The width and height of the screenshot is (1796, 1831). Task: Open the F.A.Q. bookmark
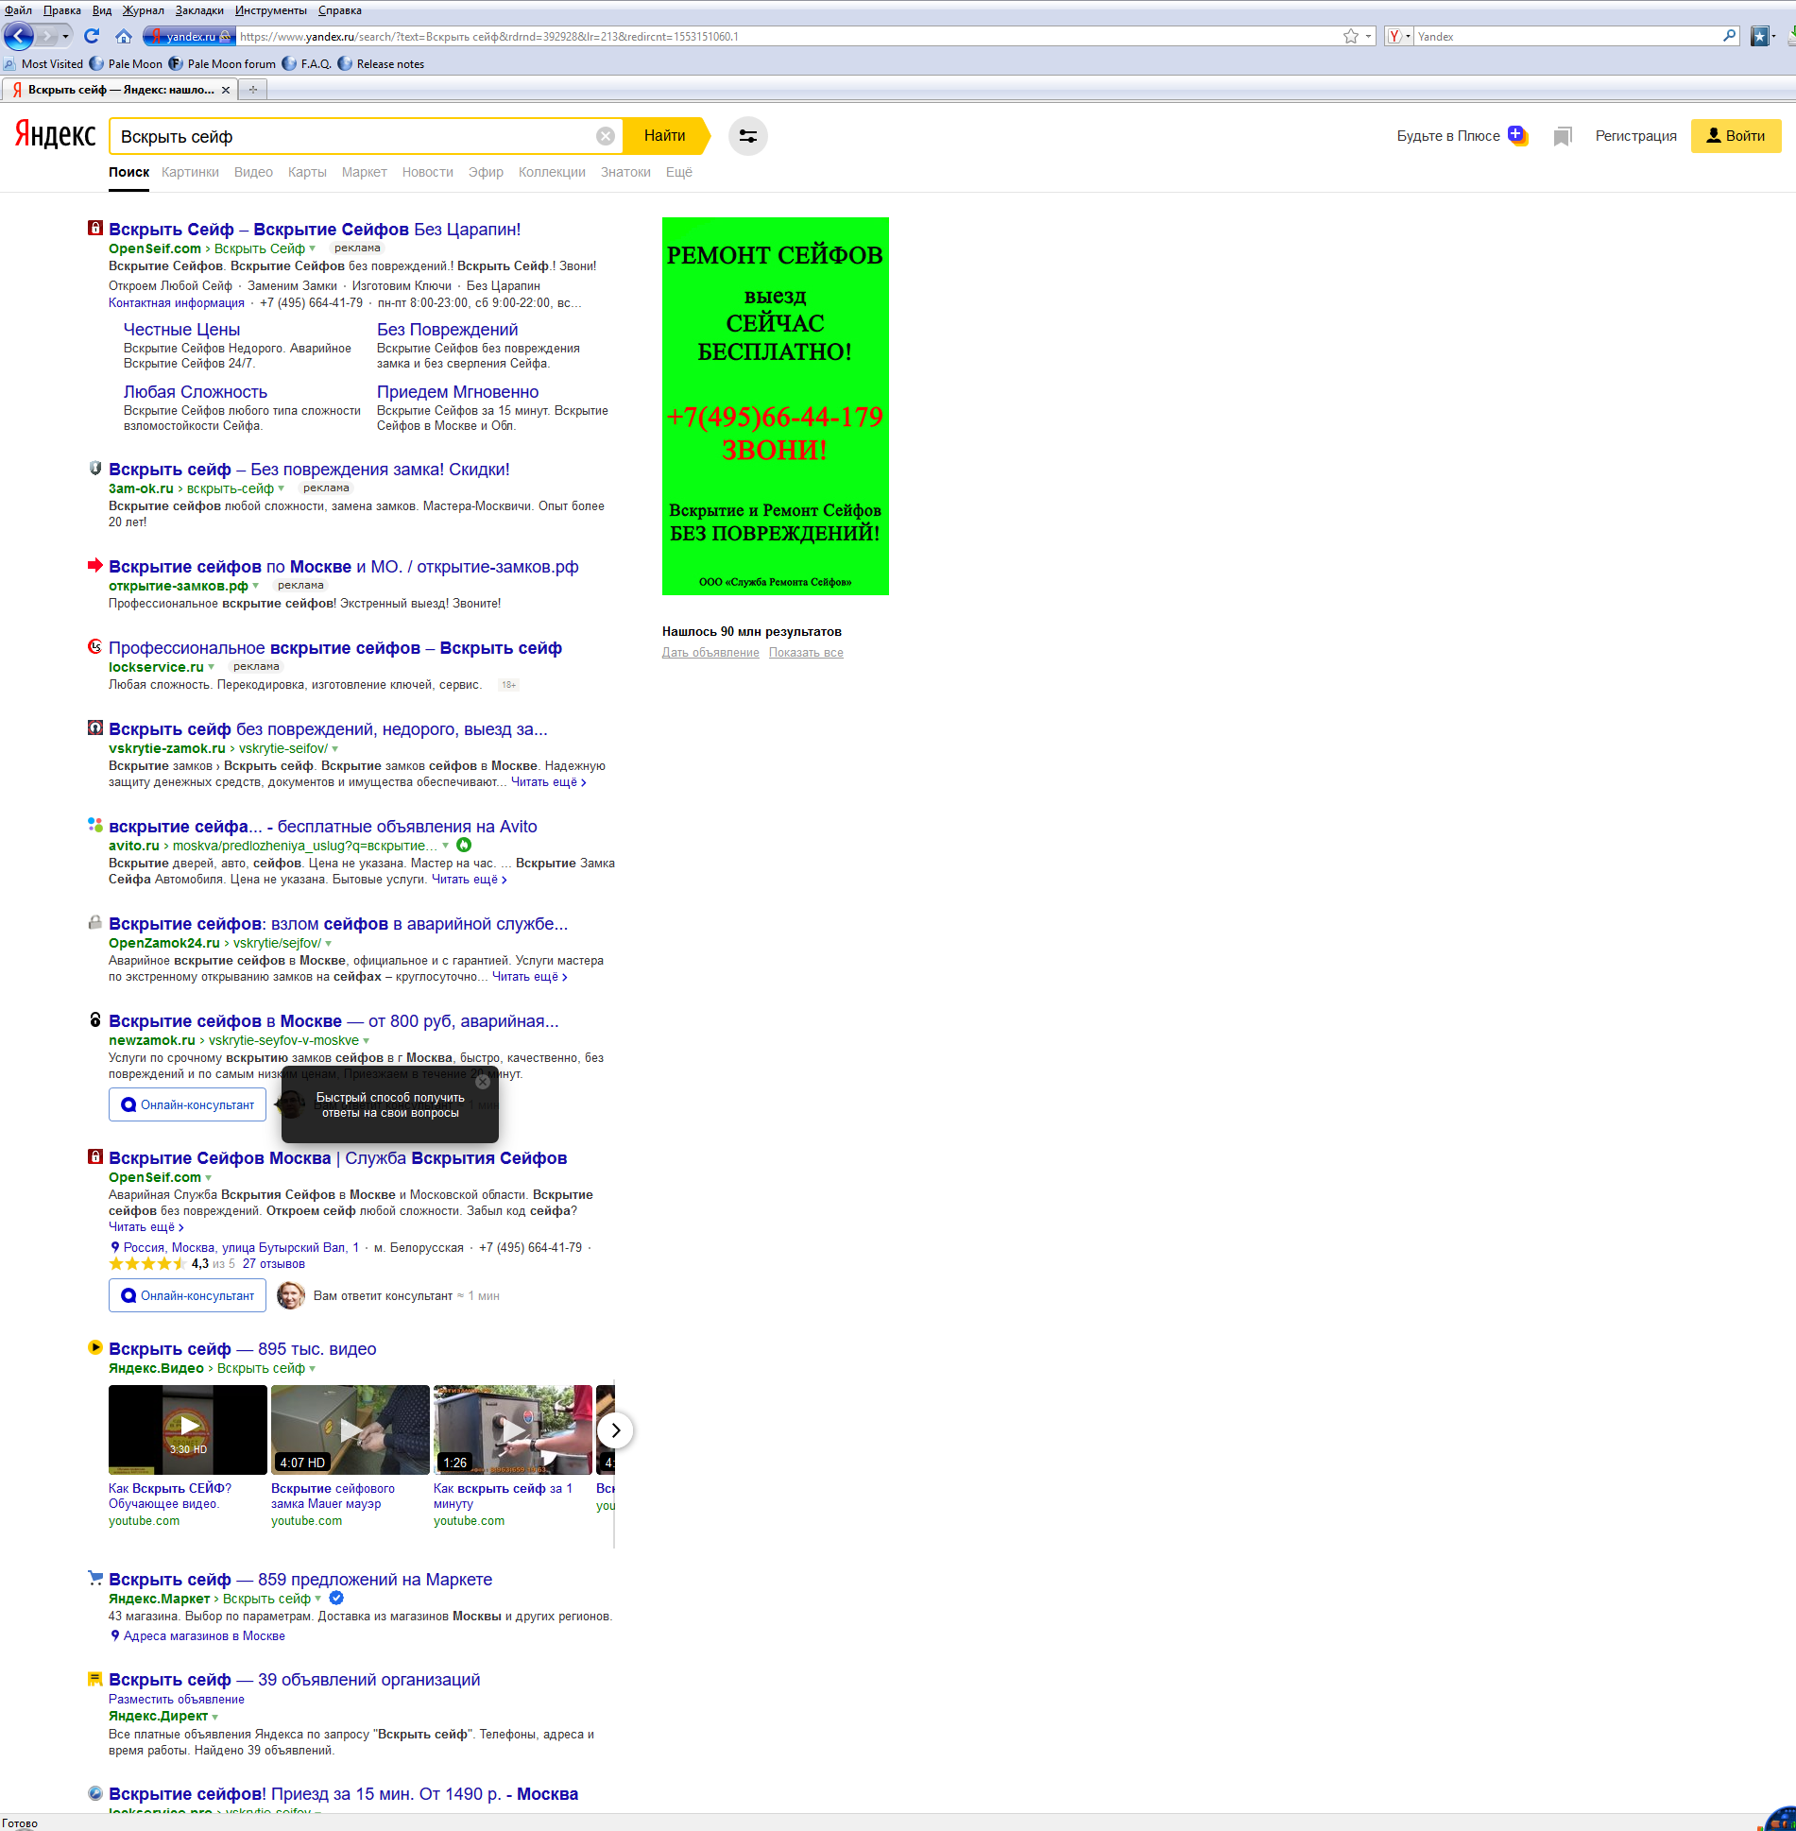(x=307, y=64)
